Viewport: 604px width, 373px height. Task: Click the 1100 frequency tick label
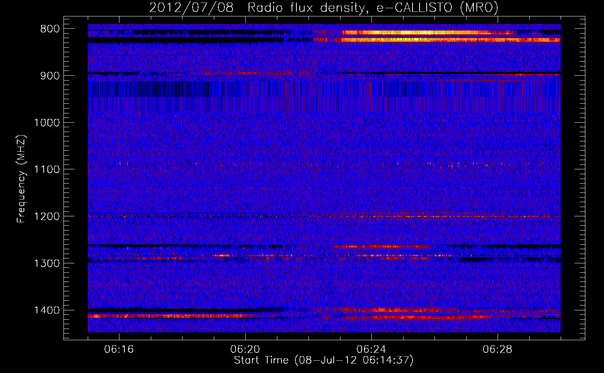(x=47, y=170)
